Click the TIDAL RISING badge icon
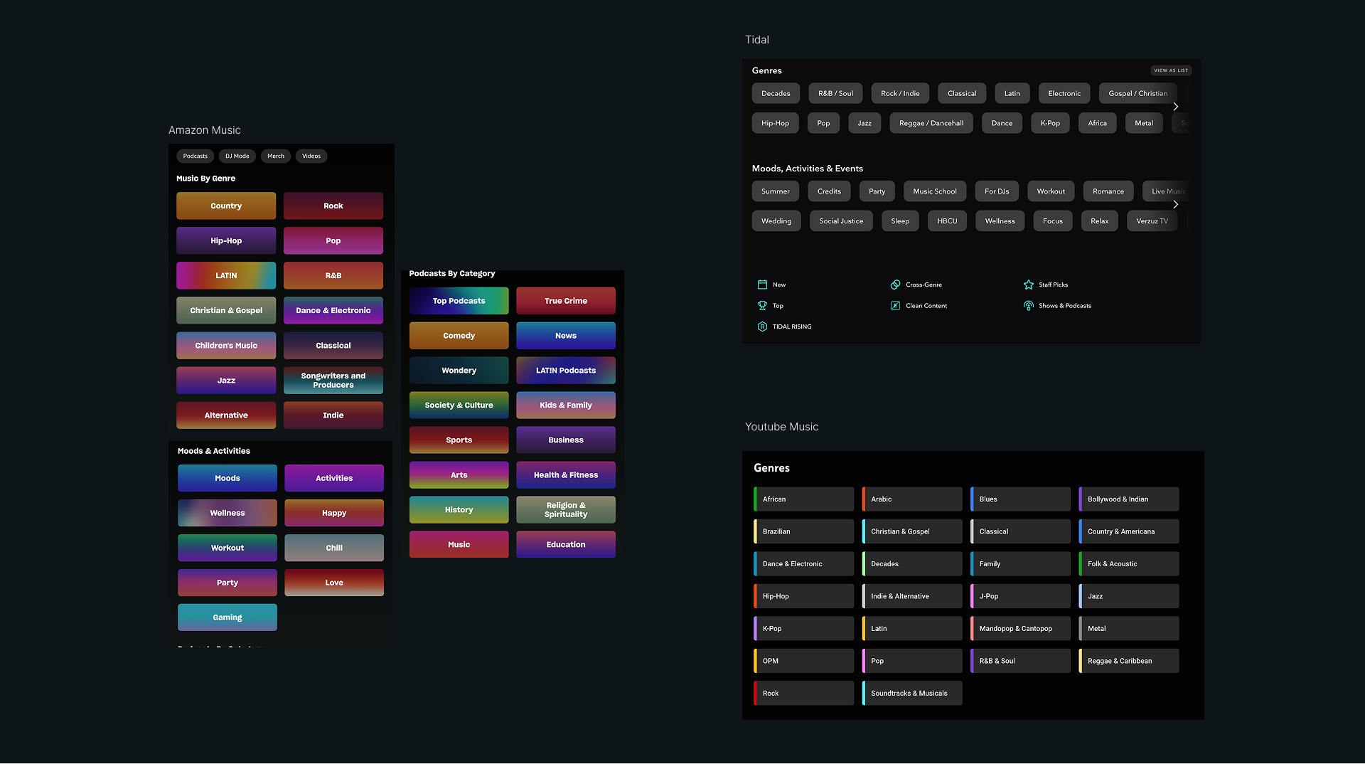 (762, 327)
